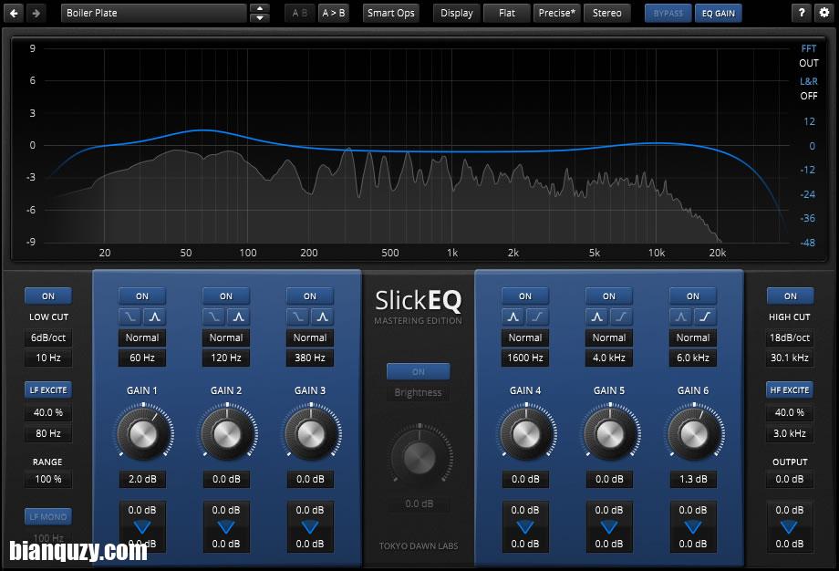Toggle the ON switch for Gain 2 band
The width and height of the screenshot is (839, 571).
point(226,296)
